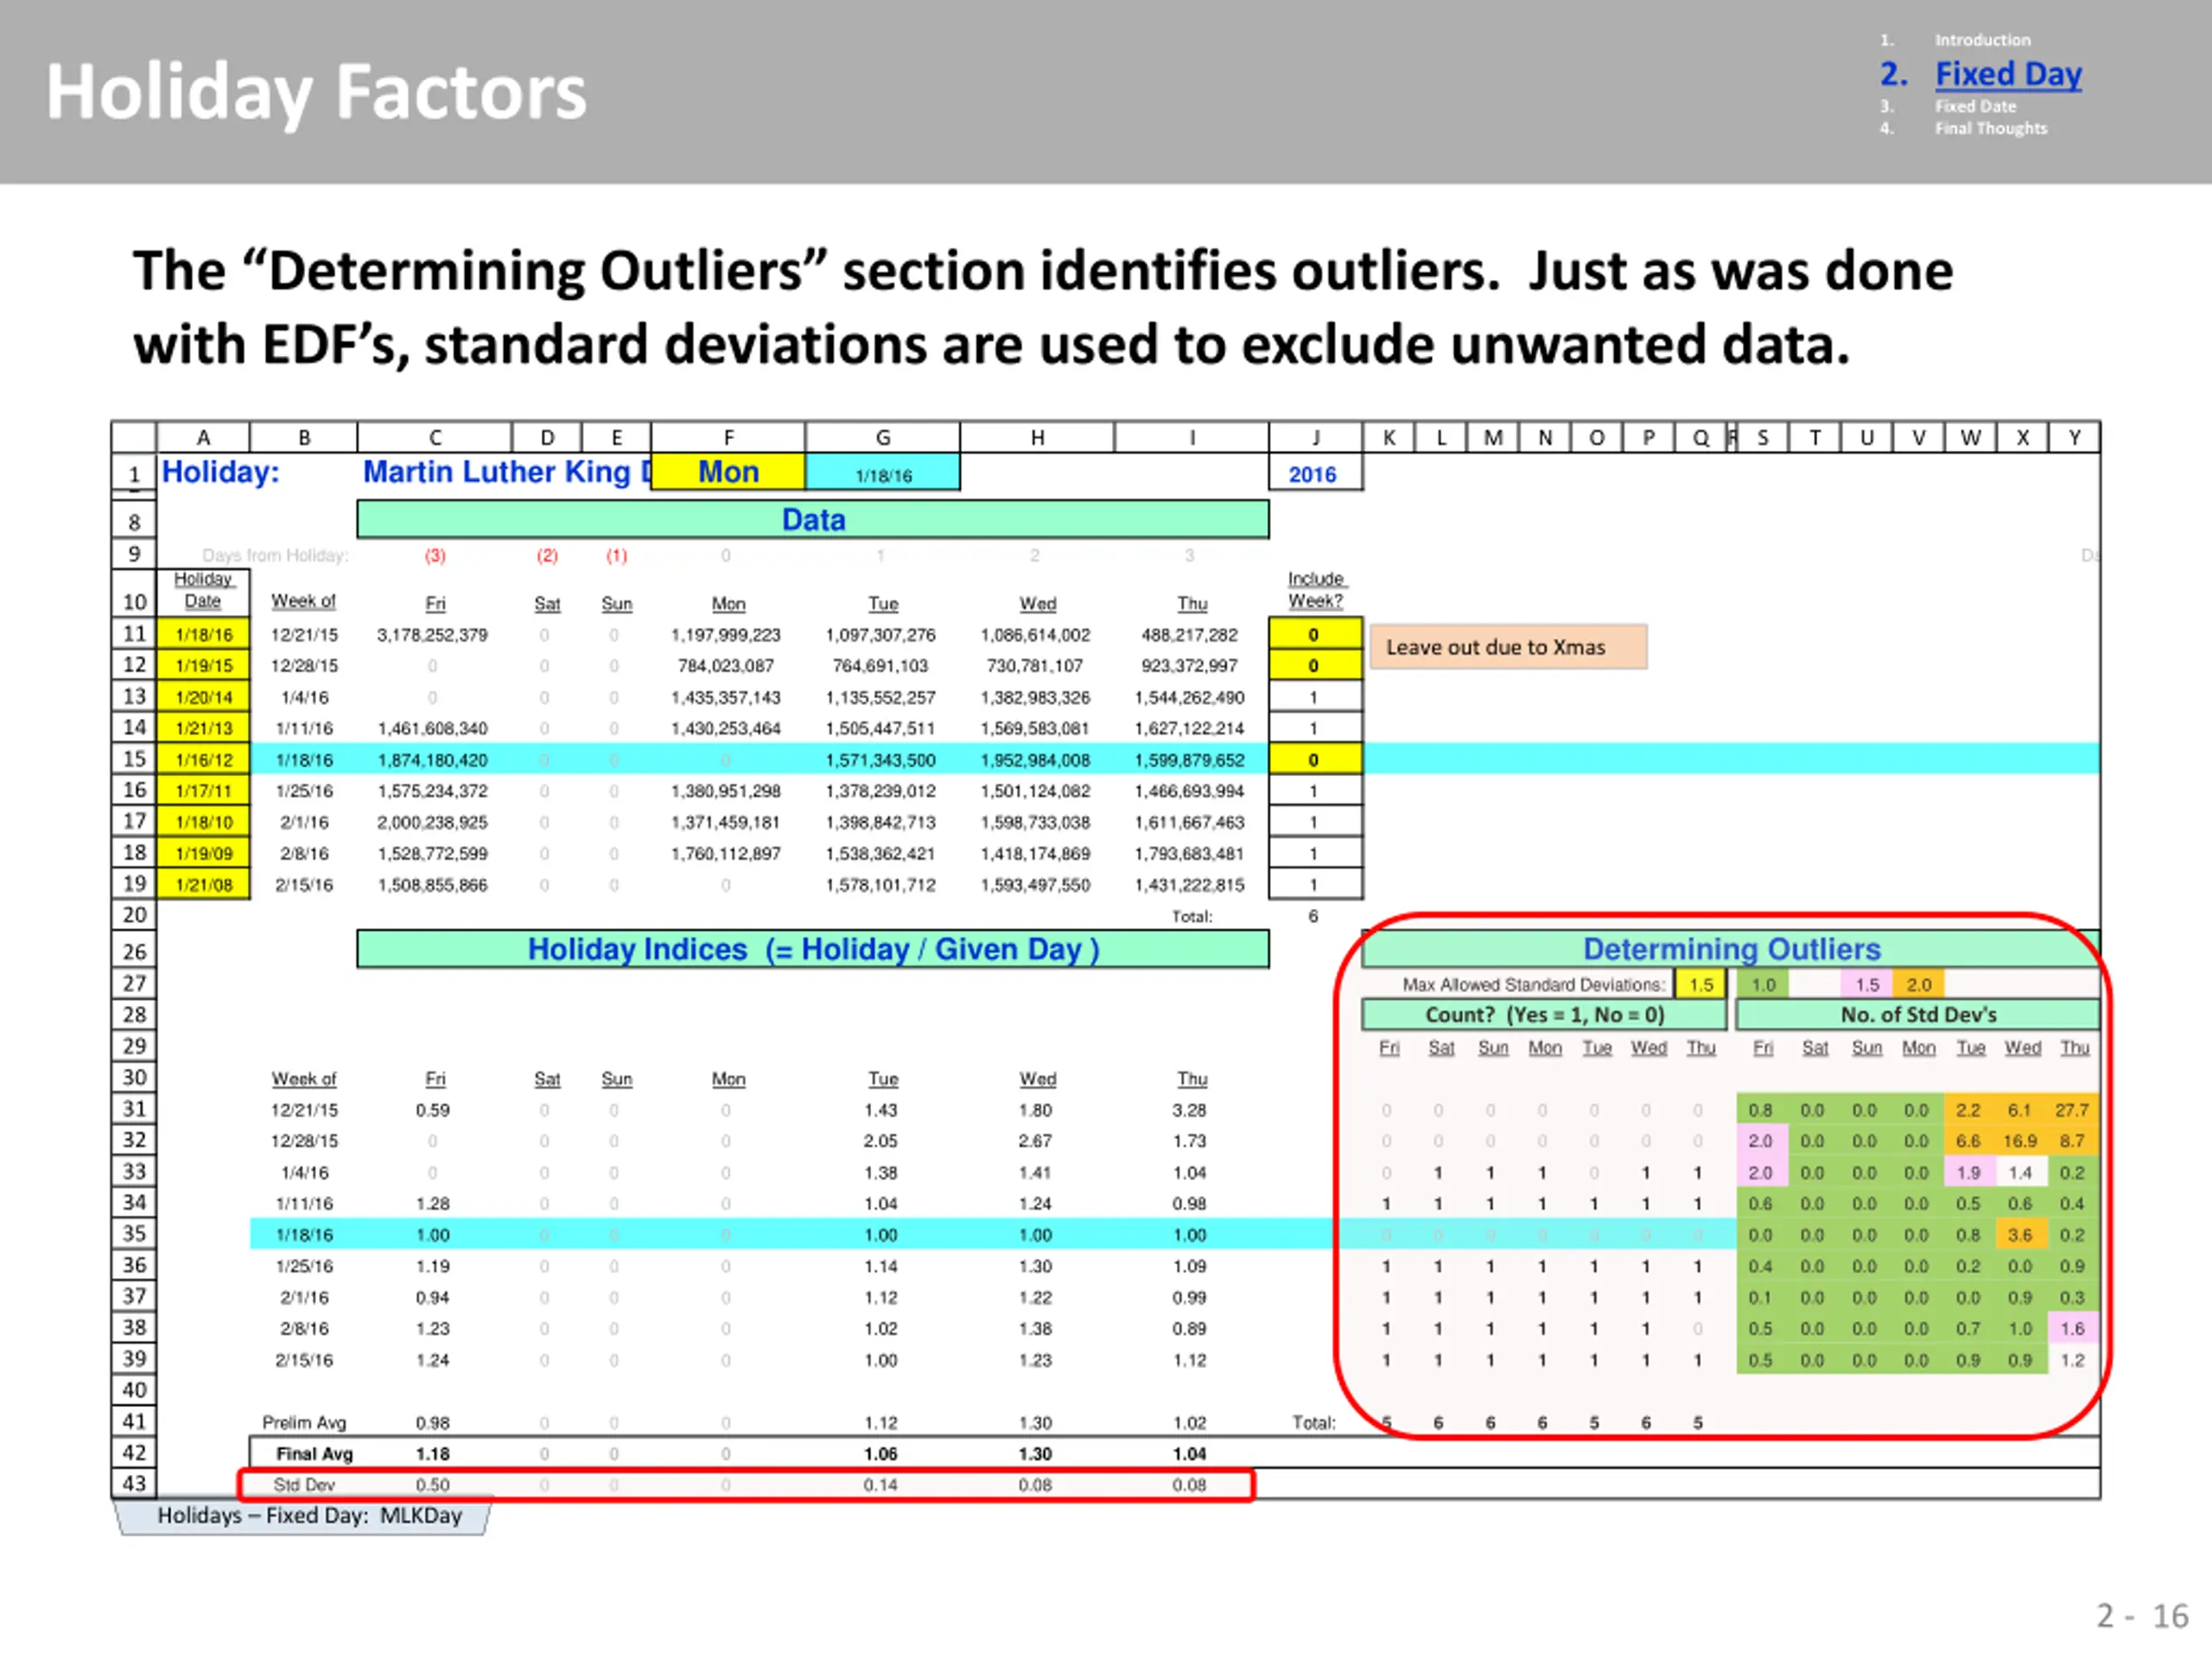Click the yellow Mon day cell

point(728,471)
